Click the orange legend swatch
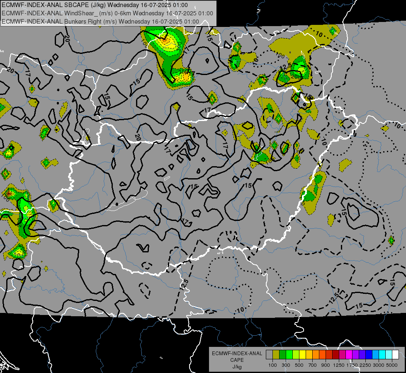This screenshot has height=373, width=406. pos(316,354)
